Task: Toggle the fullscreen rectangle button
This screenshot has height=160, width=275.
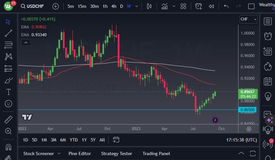Action: pyautogui.click(x=251, y=6)
